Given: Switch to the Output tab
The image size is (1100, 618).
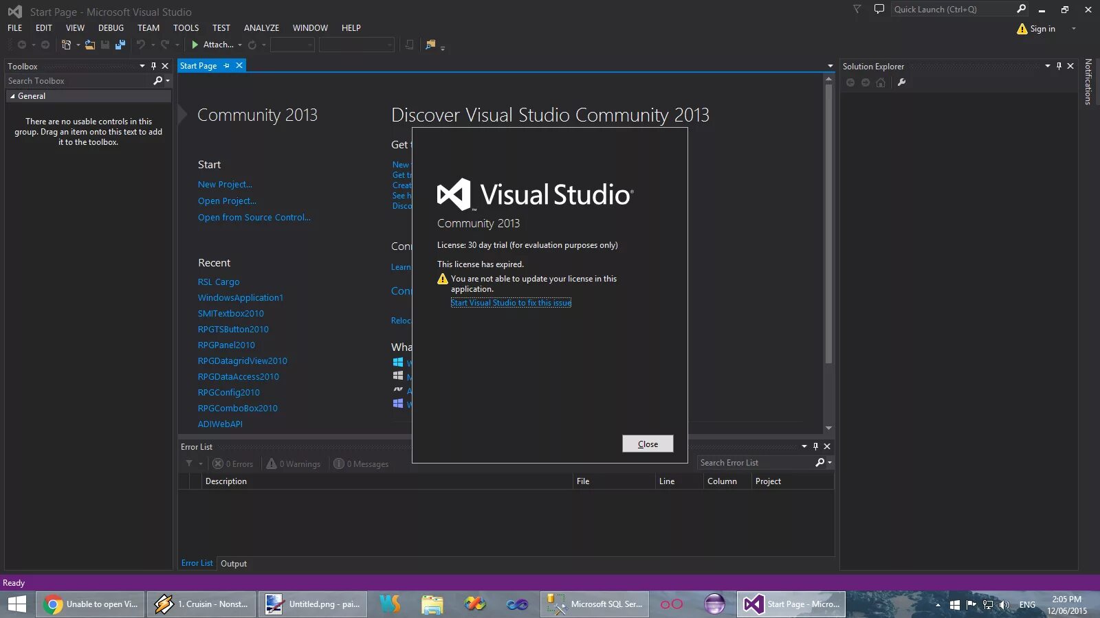Looking at the screenshot, I should [234, 564].
